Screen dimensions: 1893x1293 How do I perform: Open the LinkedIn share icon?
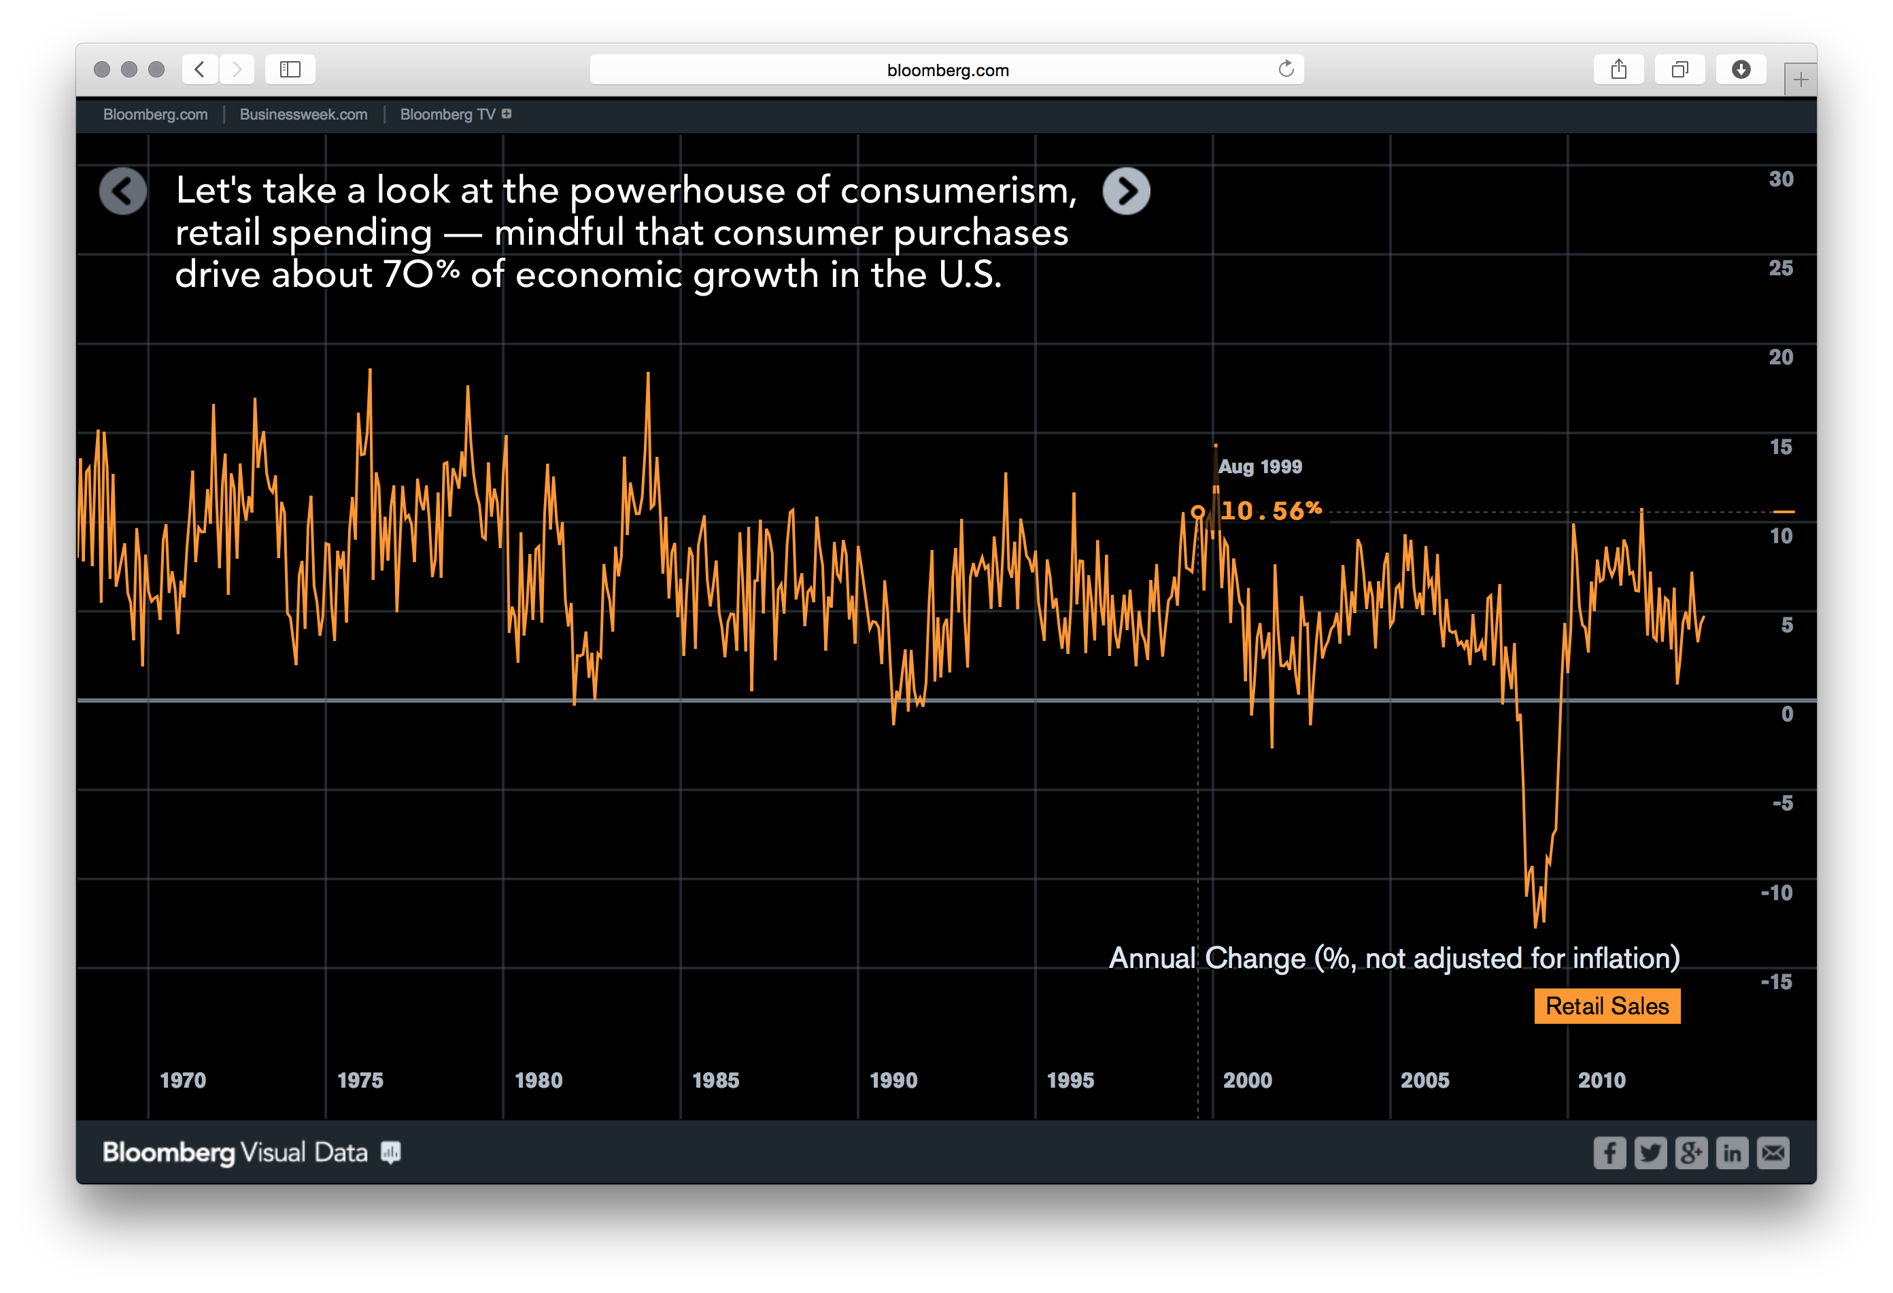point(1733,1152)
